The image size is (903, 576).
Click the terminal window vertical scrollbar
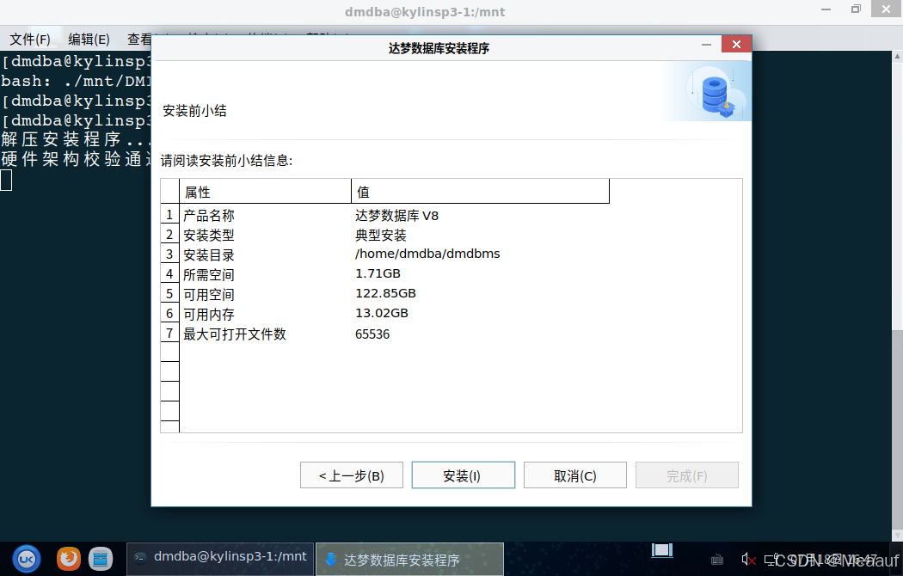click(897, 431)
